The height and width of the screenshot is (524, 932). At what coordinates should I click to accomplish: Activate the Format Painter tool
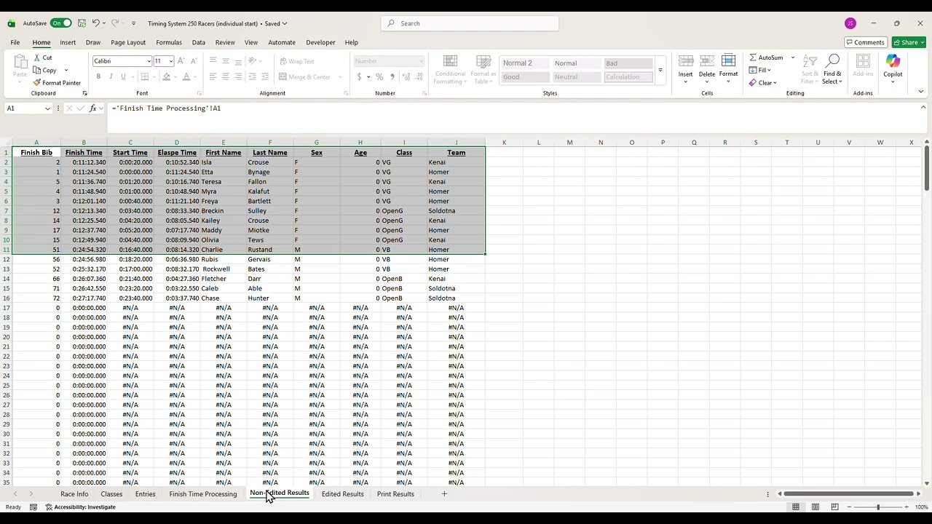tap(57, 82)
